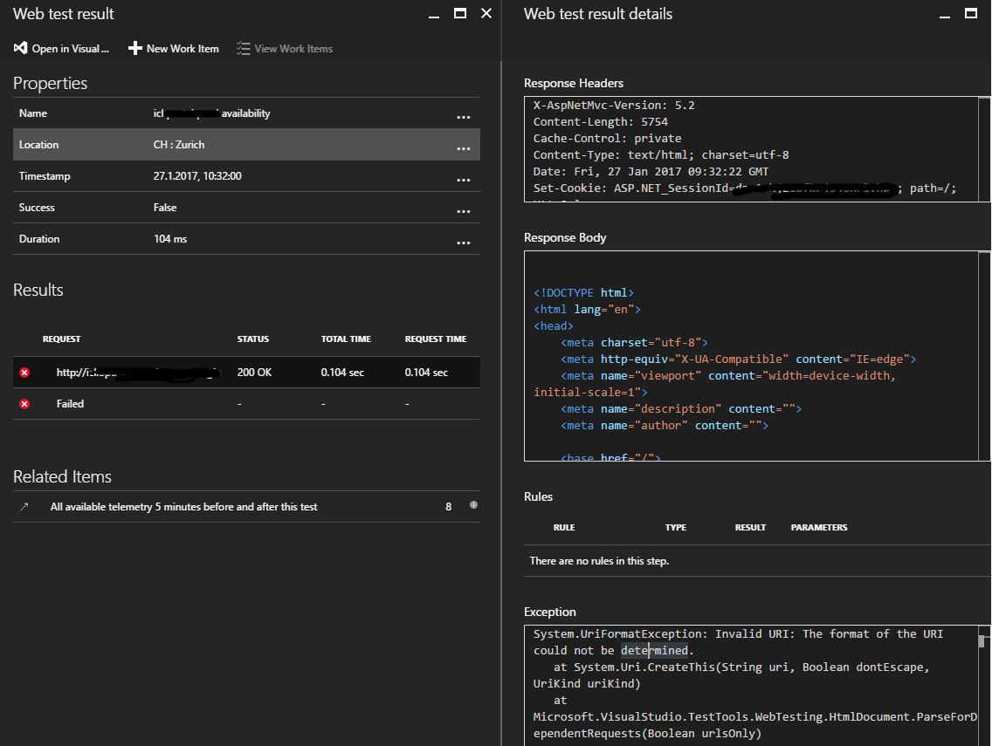Screen dimensions: 1006x746
Task: Click the TYPE column header in Rules
Action: point(676,528)
